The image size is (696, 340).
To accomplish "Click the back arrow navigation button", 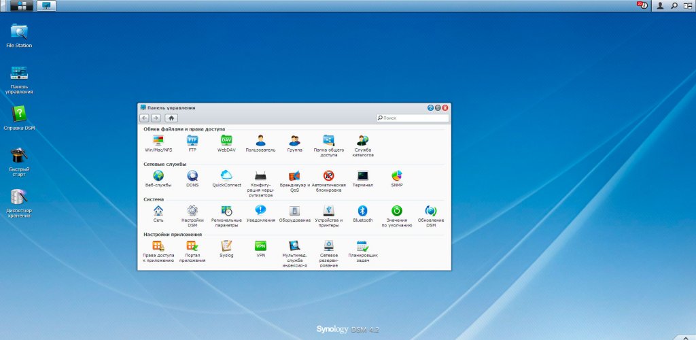I will (144, 118).
